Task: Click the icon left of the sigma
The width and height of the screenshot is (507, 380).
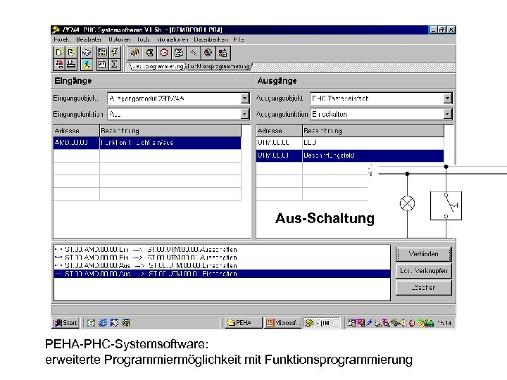Action: 102,64
